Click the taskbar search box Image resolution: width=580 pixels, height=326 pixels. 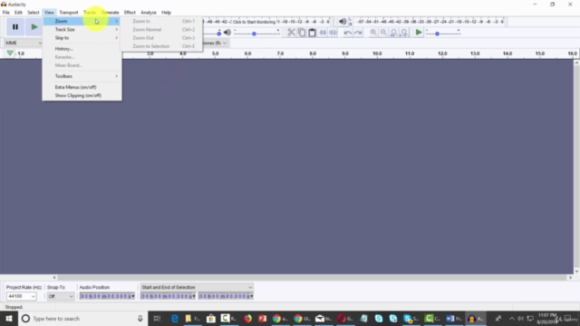(x=82, y=318)
